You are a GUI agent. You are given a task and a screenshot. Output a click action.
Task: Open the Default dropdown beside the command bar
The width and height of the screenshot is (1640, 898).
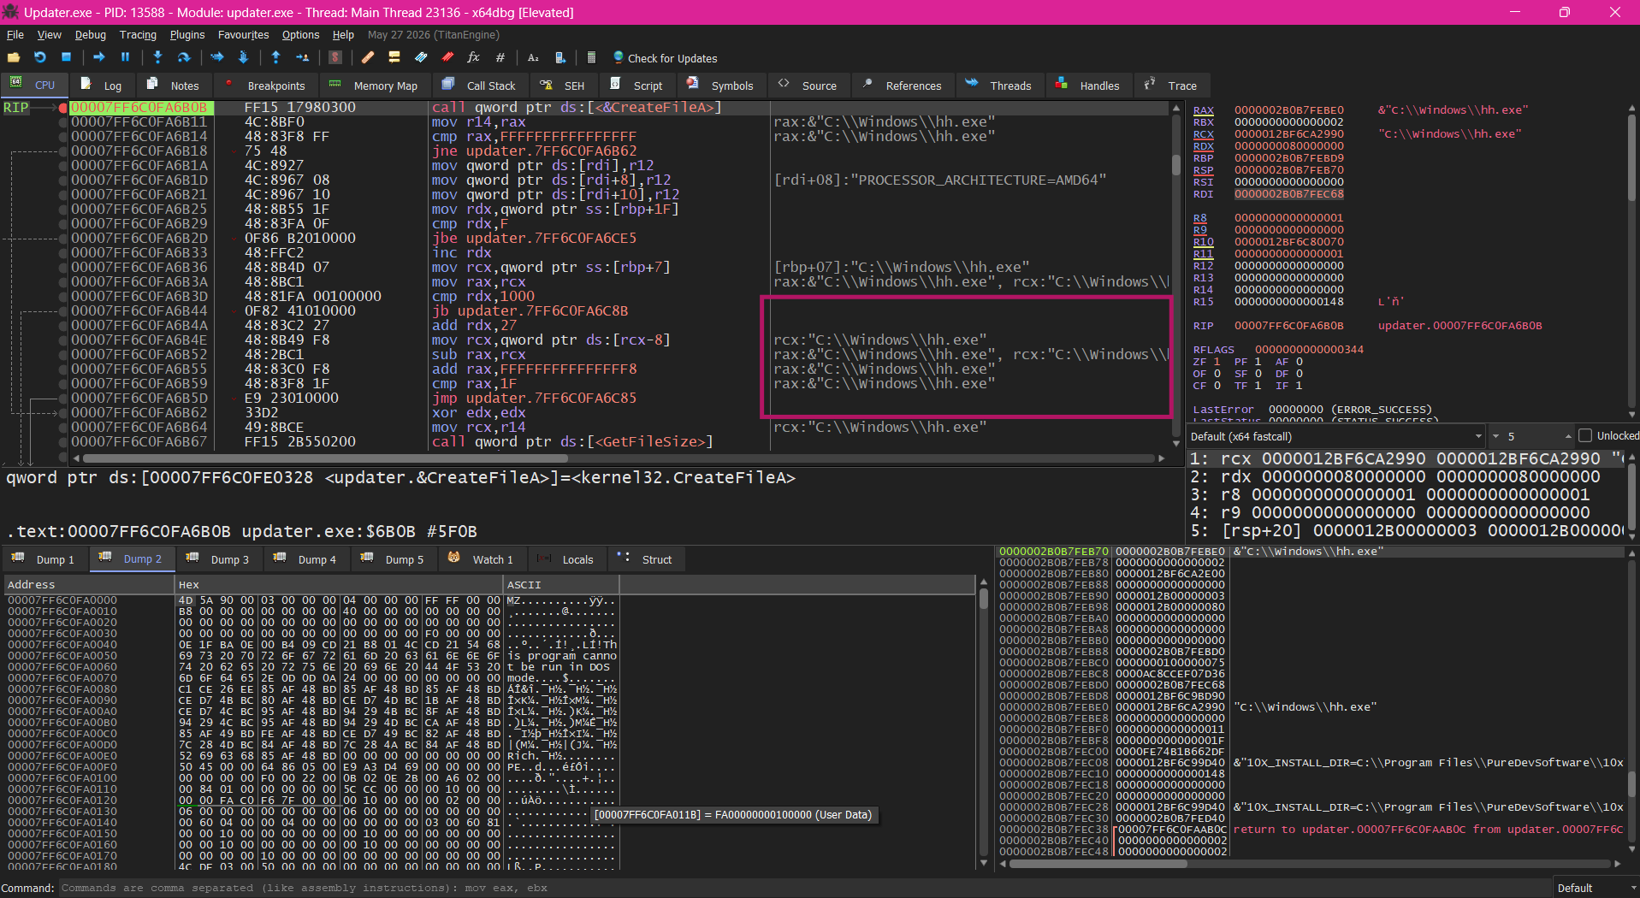[1596, 888]
